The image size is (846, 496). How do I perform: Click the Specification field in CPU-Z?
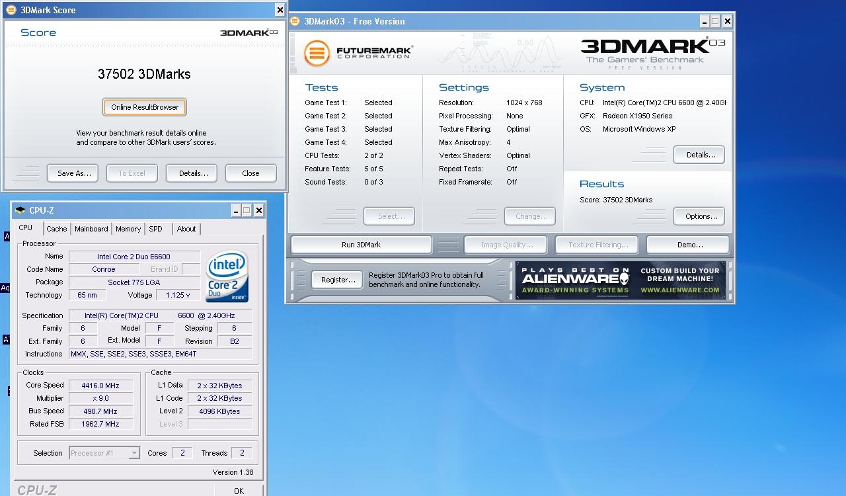(x=160, y=315)
